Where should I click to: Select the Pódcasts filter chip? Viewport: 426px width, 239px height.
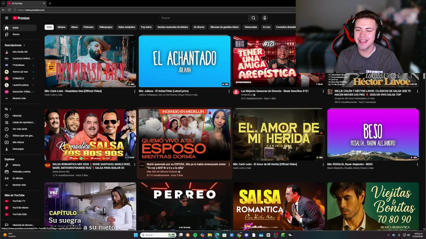click(x=89, y=27)
